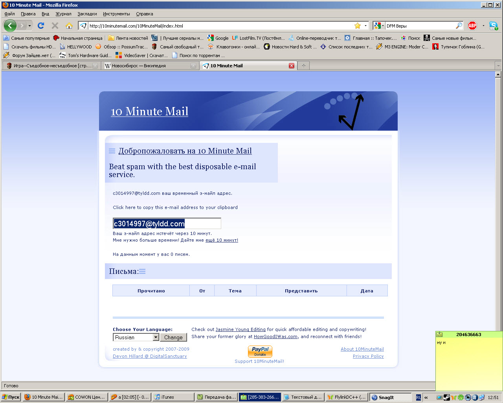Viewport: 503px width, 403px height.
Task: Expand hidden tray icons chevron
Action: click(426, 397)
